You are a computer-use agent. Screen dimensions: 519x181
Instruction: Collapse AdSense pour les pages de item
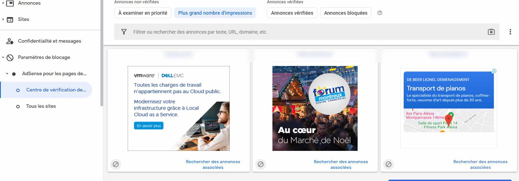(x=7, y=74)
